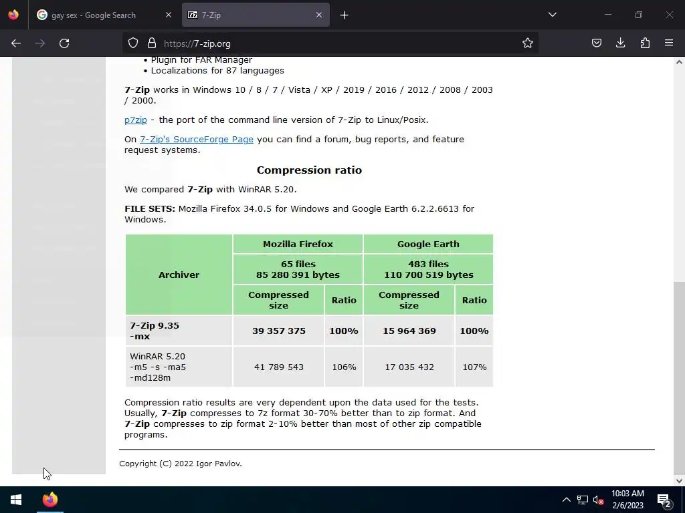
Task: Open the taskbar clock and date
Action: 627,500
